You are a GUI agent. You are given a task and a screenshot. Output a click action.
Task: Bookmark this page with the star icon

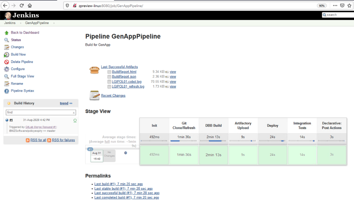(350, 6)
